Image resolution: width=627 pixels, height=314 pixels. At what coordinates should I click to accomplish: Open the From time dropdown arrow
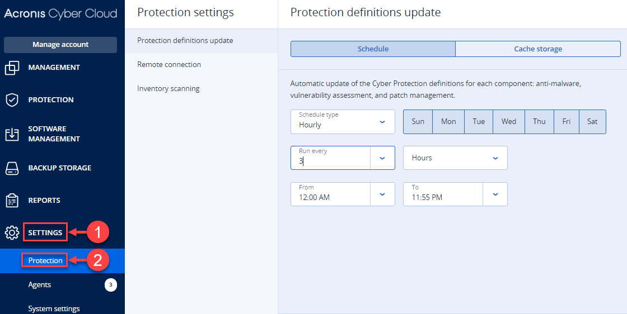coord(382,194)
